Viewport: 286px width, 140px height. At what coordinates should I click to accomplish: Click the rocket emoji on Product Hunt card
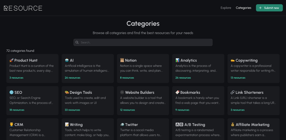click(x=12, y=60)
